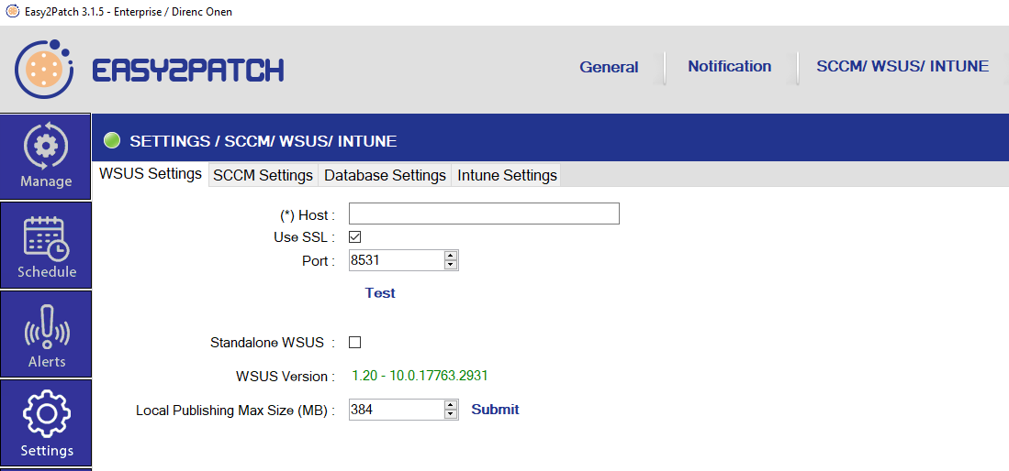Image resolution: width=1009 pixels, height=471 pixels.
Task: Increase the Port value with up arrow
Action: [x=450, y=256]
